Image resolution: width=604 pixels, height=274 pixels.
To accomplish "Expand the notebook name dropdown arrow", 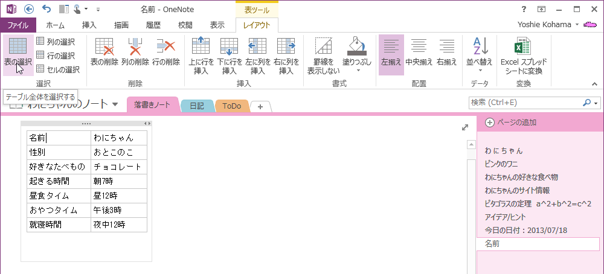I will tap(115, 104).
